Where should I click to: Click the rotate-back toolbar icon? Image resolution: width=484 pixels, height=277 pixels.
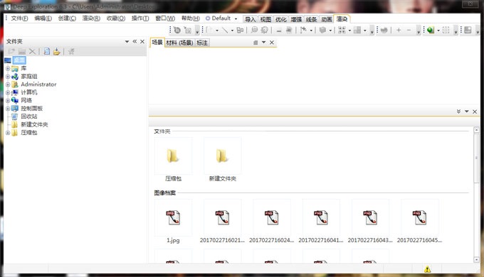click(177, 30)
